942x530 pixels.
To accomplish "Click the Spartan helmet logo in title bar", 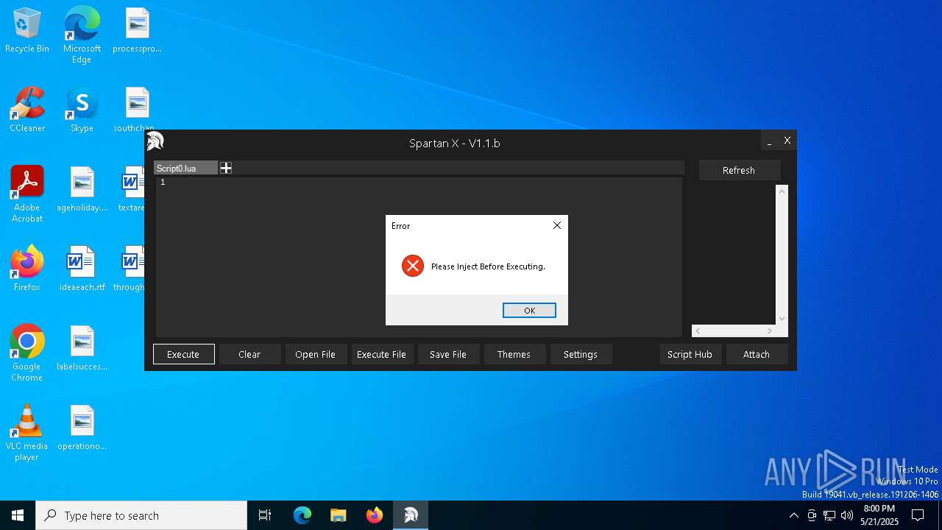I will pos(155,141).
